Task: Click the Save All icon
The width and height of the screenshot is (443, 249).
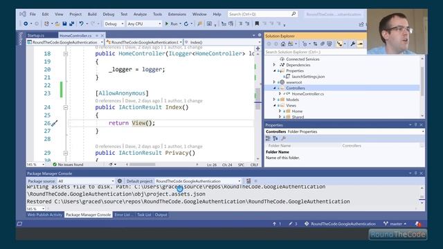Action: pos(71,24)
